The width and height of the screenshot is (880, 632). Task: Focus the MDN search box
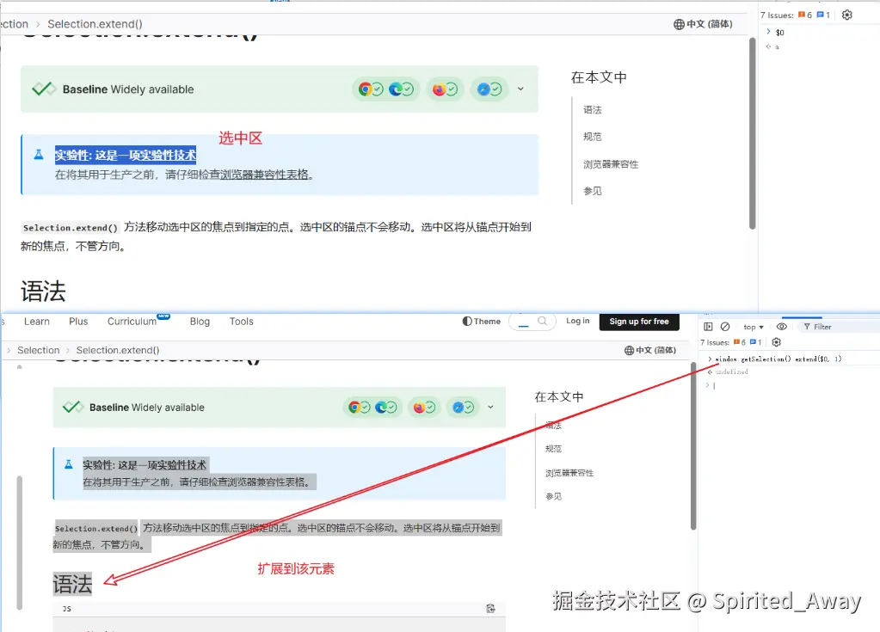[x=532, y=322]
